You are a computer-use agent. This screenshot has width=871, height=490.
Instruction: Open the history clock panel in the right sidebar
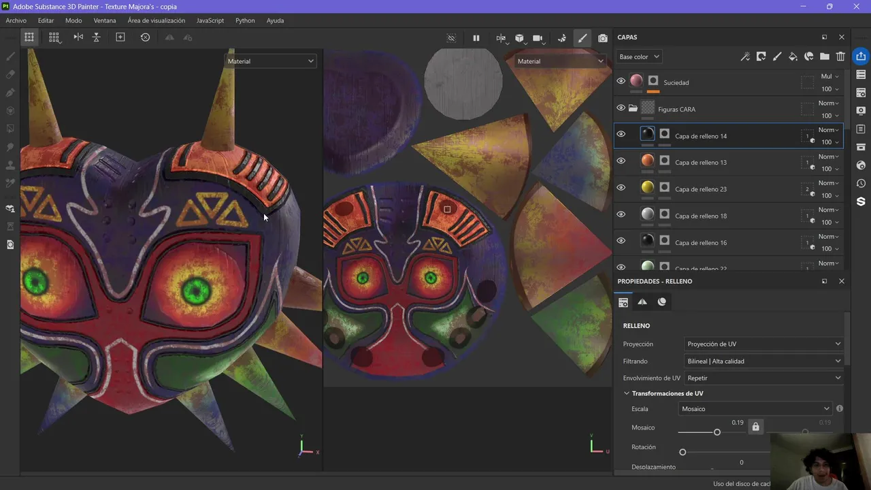click(x=861, y=184)
